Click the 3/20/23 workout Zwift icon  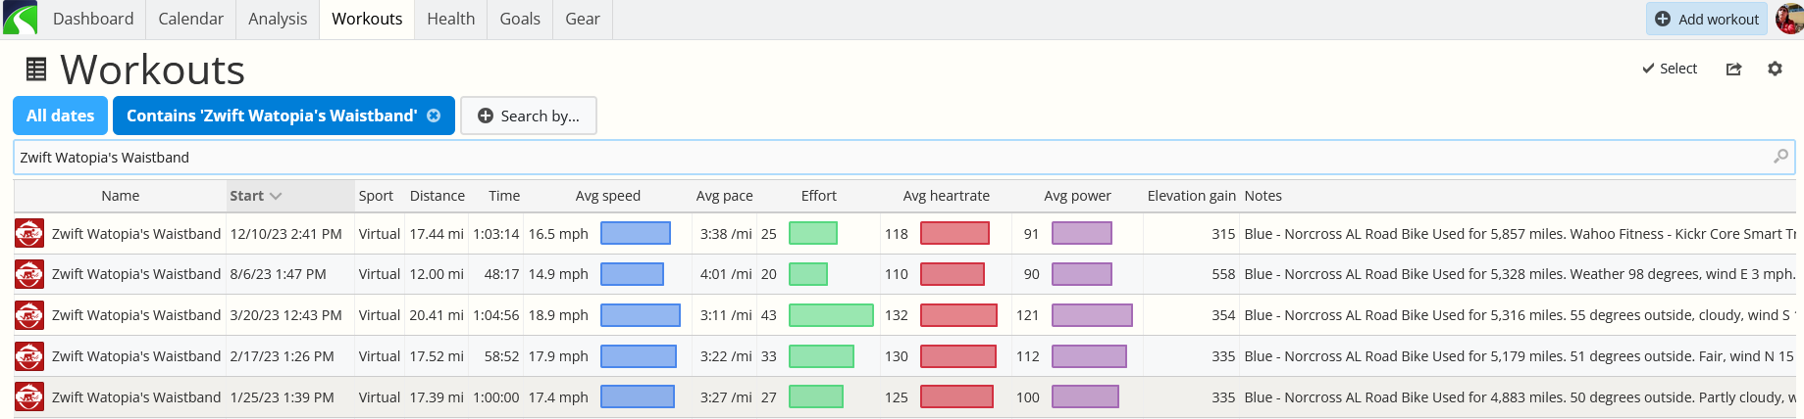tap(29, 315)
